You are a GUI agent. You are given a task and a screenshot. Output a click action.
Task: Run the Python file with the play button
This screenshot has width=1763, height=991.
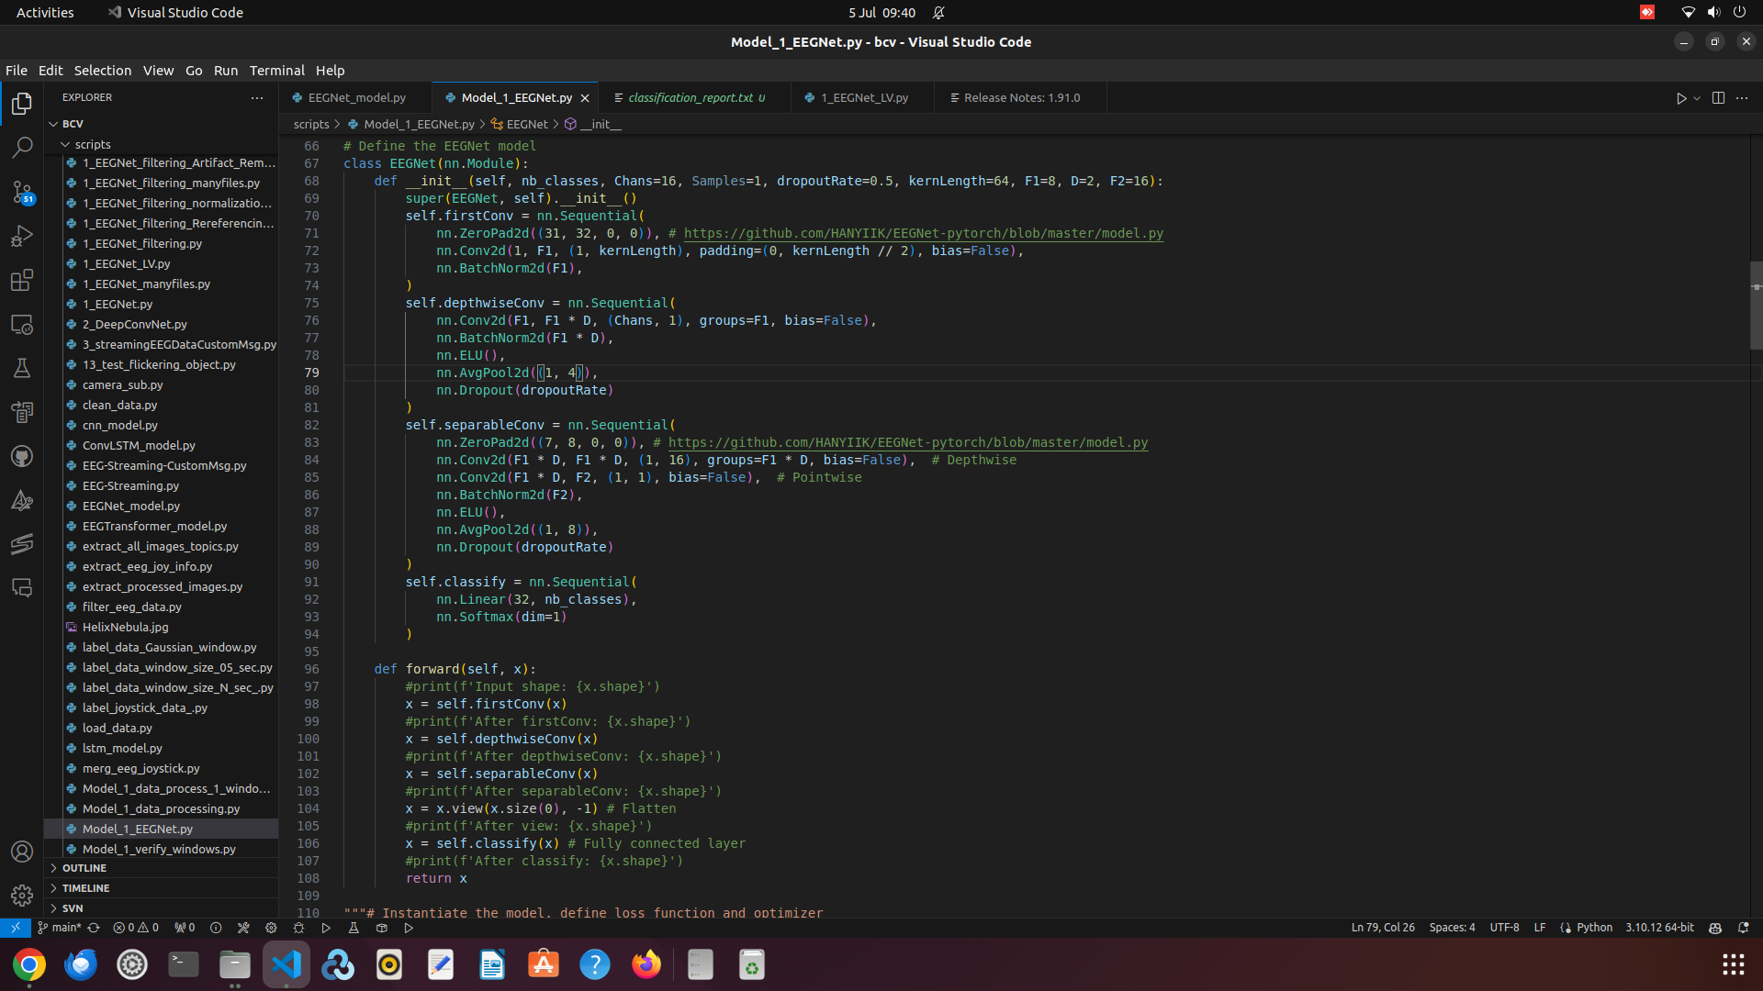click(1681, 97)
